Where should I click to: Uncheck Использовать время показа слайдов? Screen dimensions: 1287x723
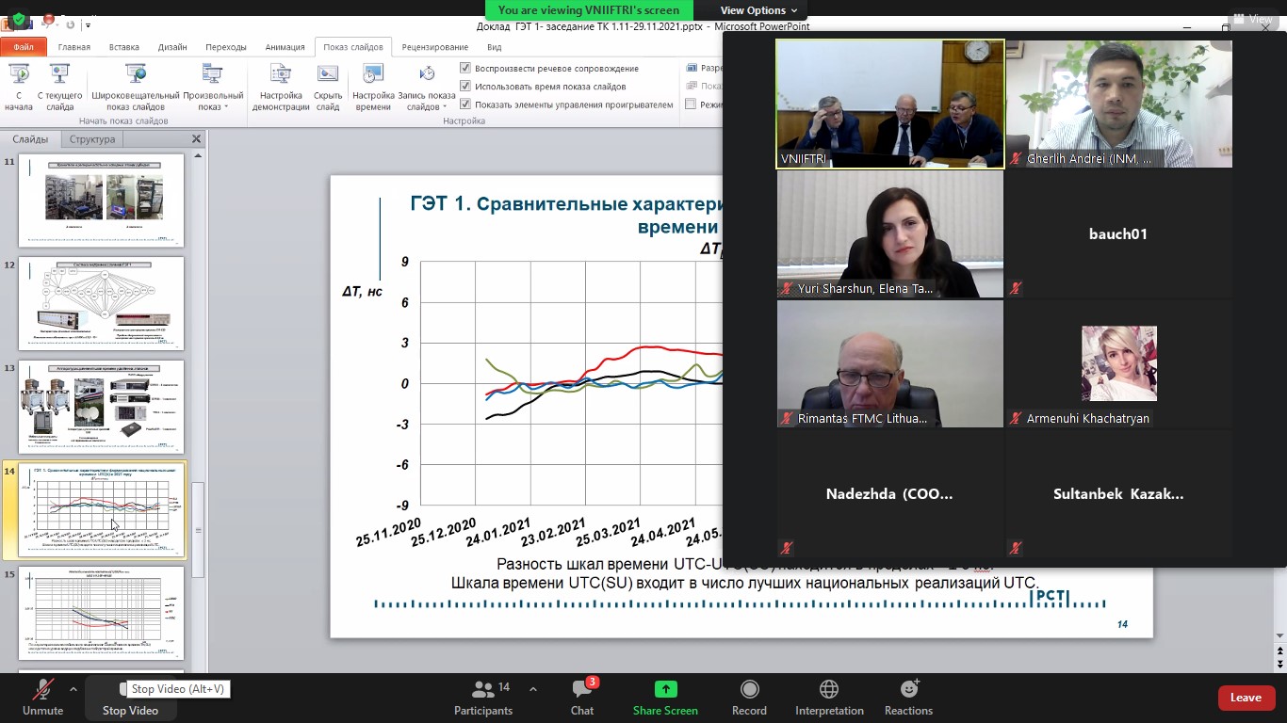point(465,86)
